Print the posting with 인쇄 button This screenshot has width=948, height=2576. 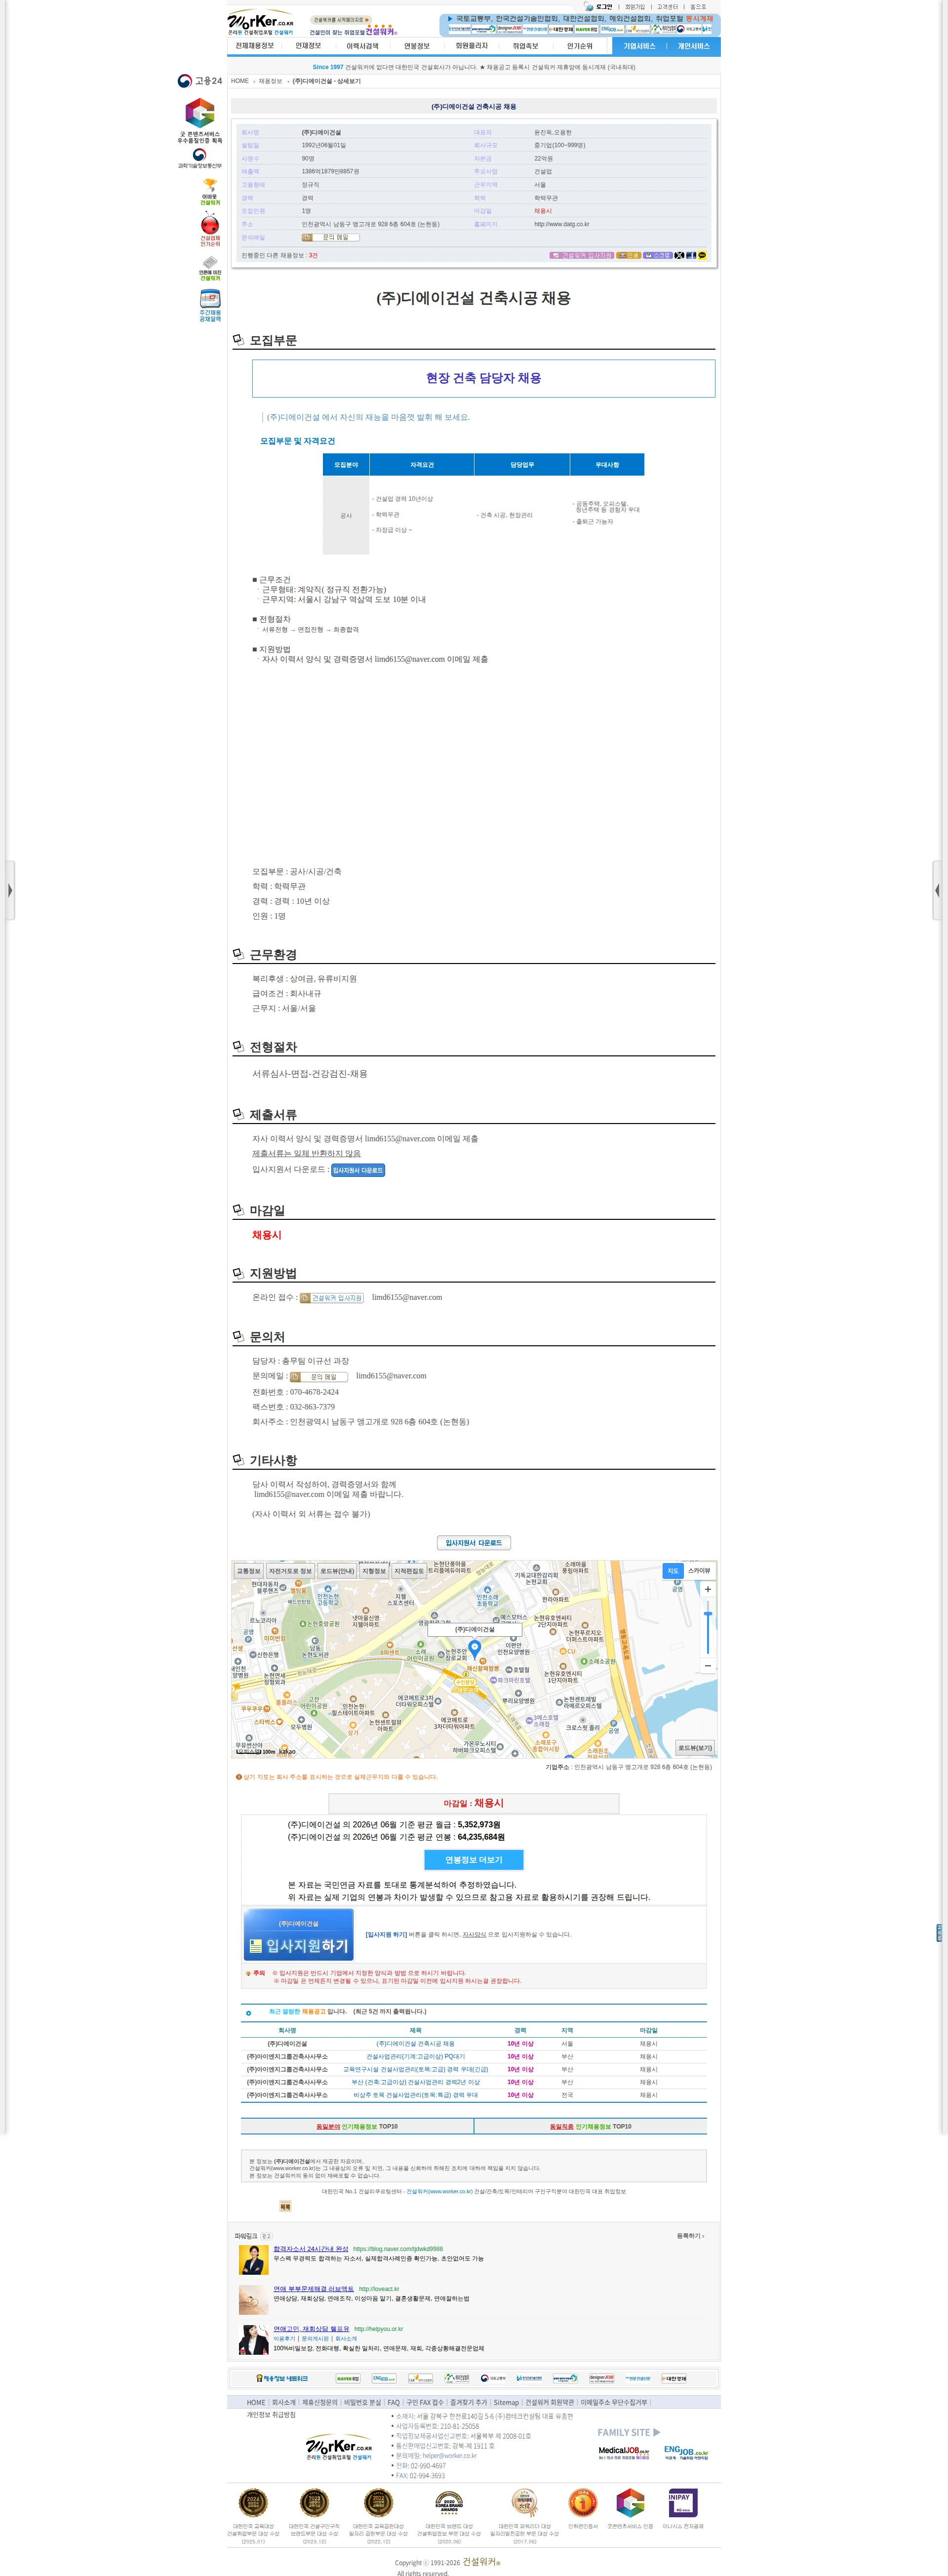pos(629,255)
